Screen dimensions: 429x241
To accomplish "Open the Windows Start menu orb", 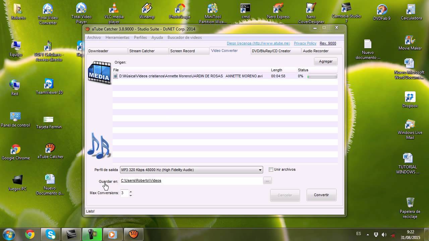I will (x=9, y=234).
